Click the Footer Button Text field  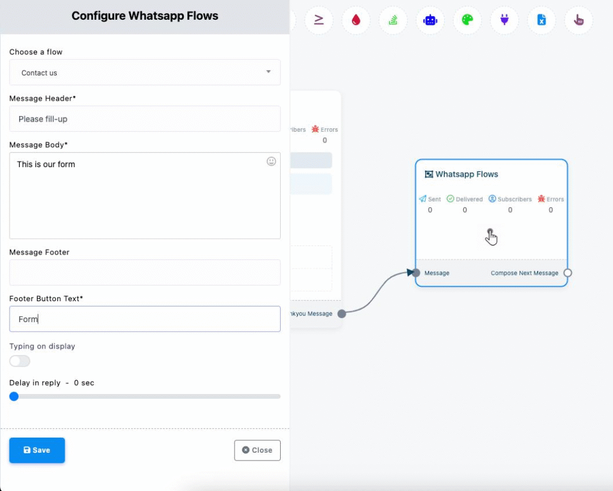(x=145, y=319)
